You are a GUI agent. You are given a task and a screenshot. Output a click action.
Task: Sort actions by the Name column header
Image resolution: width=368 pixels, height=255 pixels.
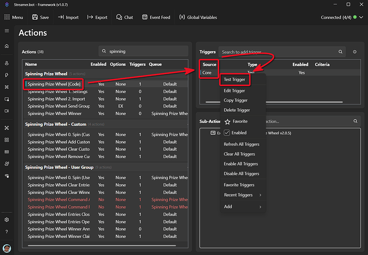point(31,64)
